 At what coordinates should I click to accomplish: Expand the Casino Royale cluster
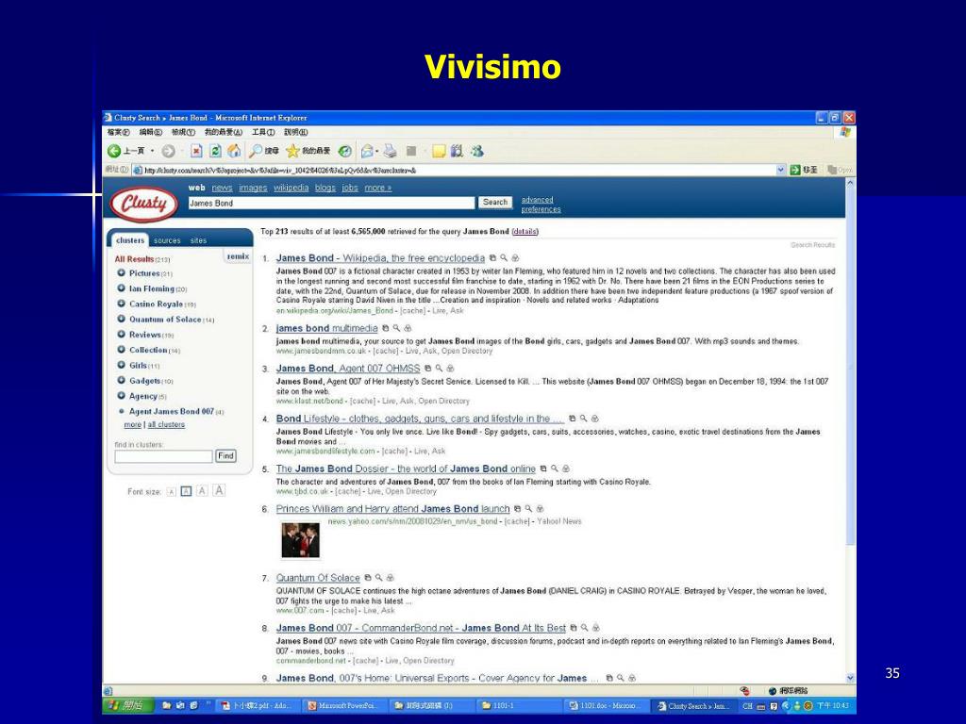[122, 304]
